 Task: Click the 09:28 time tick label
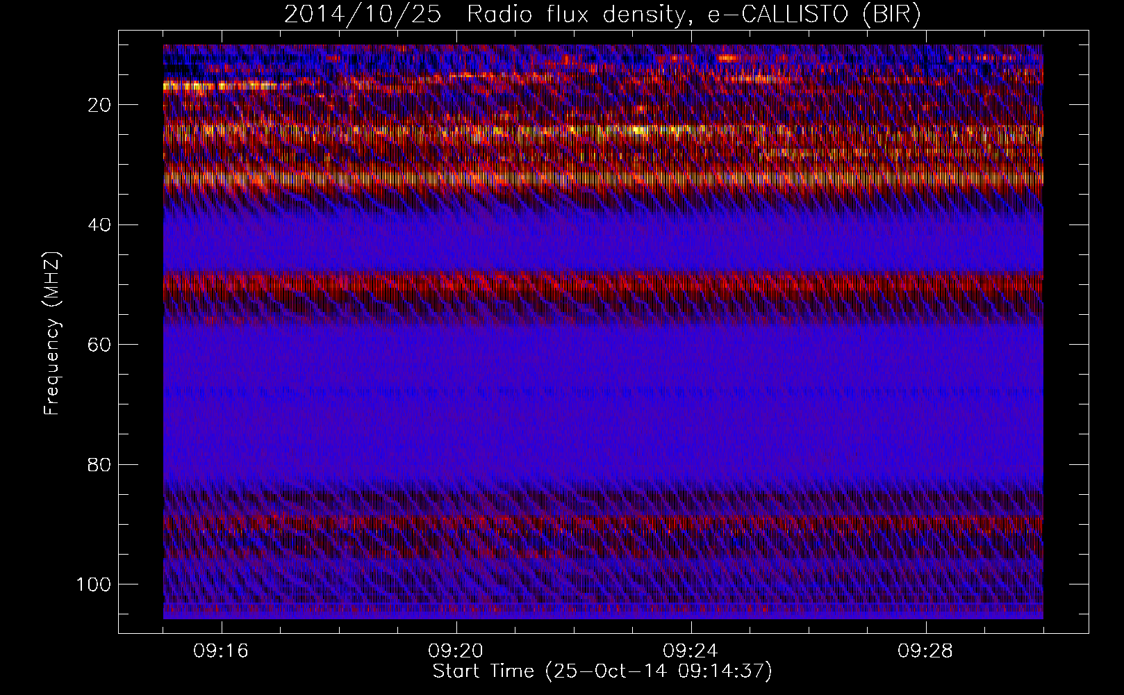click(x=925, y=651)
